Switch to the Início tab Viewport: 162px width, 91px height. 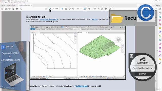tap(3, 5)
